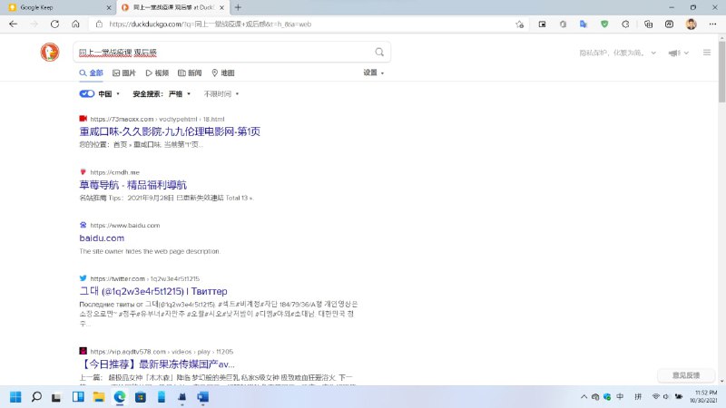Click in the DuckDuckGo search input
726x408 pixels.
coord(224,53)
